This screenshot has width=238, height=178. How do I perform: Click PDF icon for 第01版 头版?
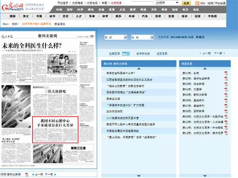coord(225,73)
